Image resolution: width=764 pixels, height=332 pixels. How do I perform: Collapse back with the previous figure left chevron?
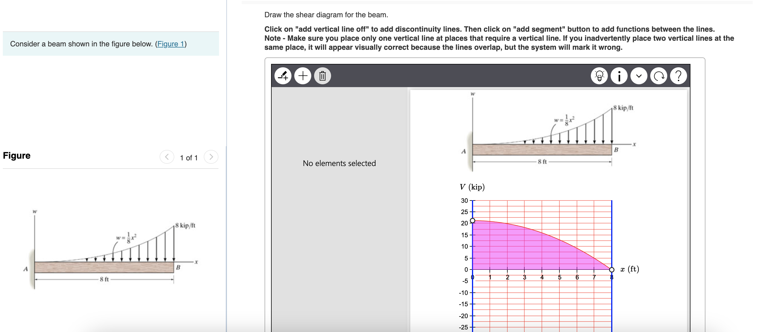pos(167,157)
